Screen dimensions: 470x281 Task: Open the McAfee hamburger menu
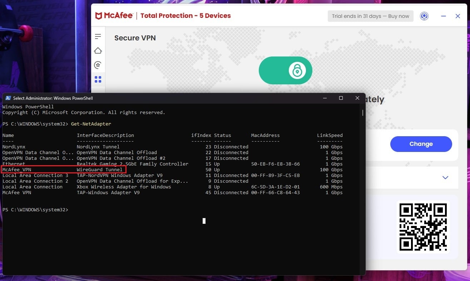[98, 36]
